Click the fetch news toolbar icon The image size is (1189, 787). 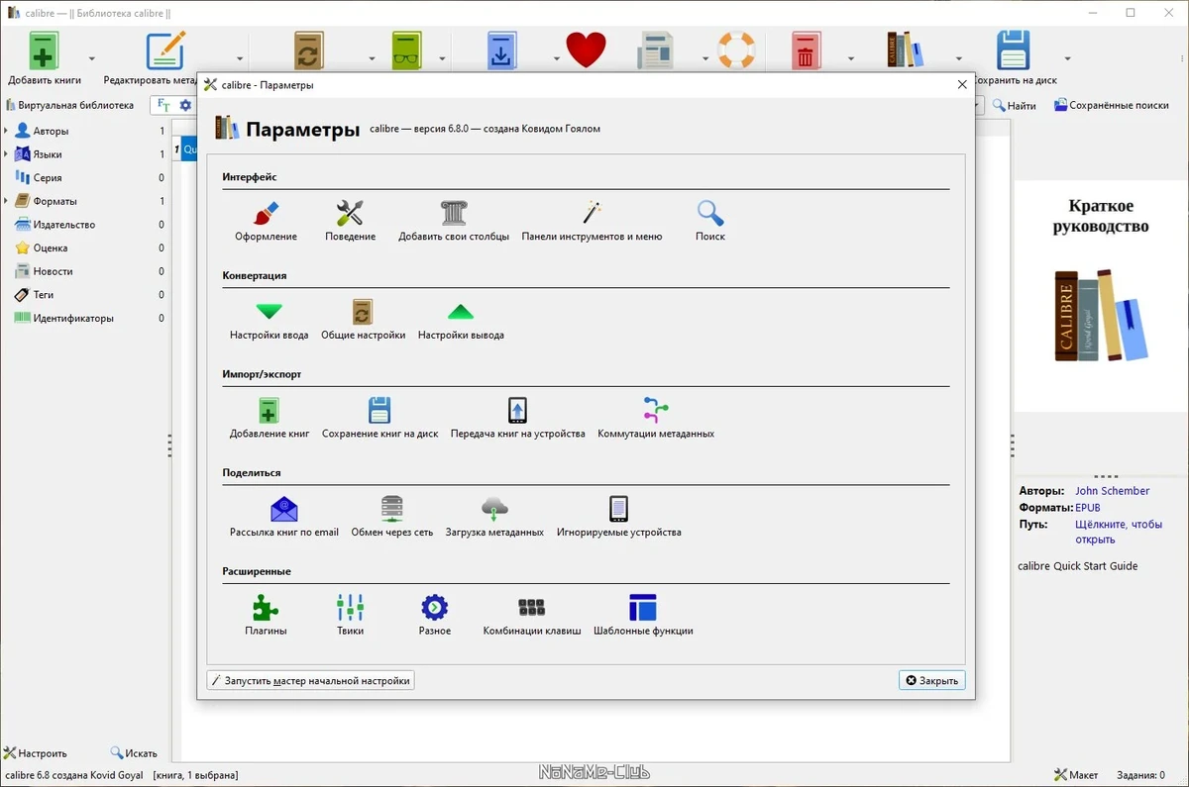tap(654, 51)
